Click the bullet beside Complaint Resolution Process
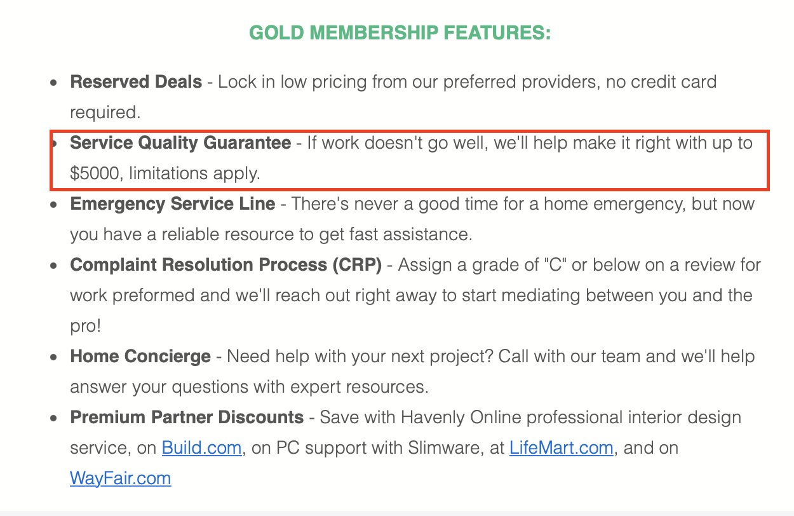Image resolution: width=794 pixels, height=516 pixels. (x=55, y=266)
